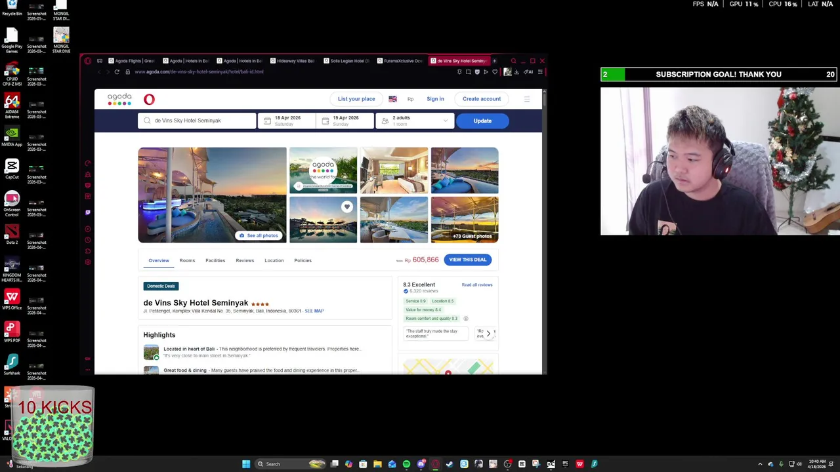Launch Spotify from the taskbar
The width and height of the screenshot is (840, 472).
coord(406,464)
